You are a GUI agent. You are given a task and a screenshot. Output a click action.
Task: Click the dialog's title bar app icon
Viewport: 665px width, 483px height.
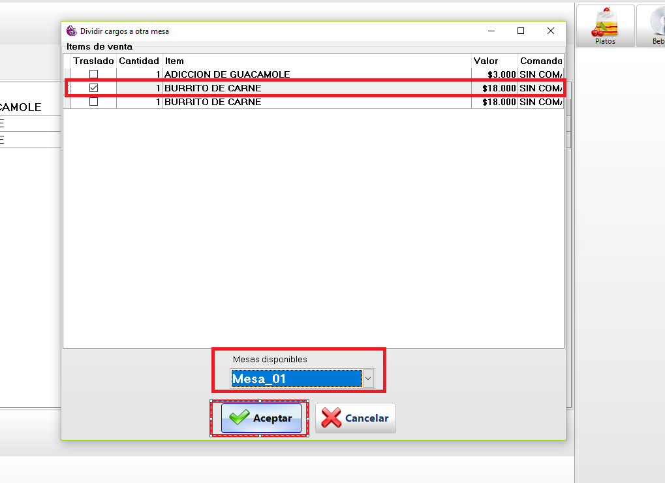72,31
